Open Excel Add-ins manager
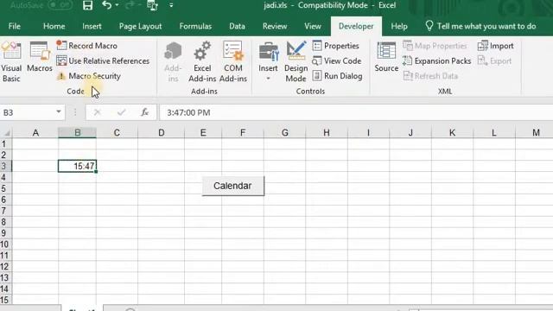The height and width of the screenshot is (311, 553). coord(202,62)
